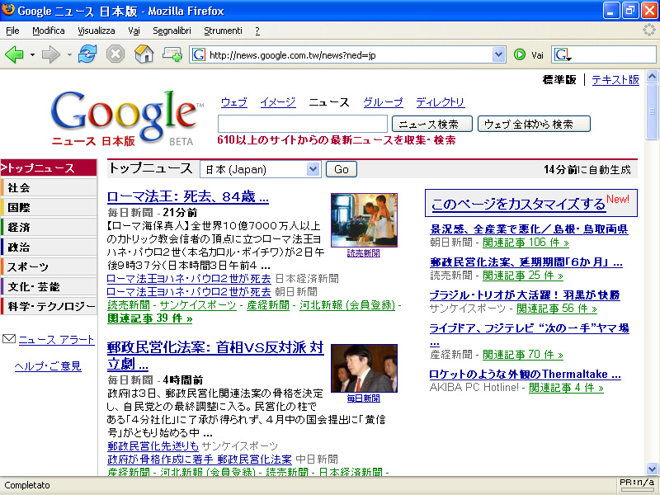Click in the Google News search text field
Screen dimensions: 660x495
[x=302, y=124]
